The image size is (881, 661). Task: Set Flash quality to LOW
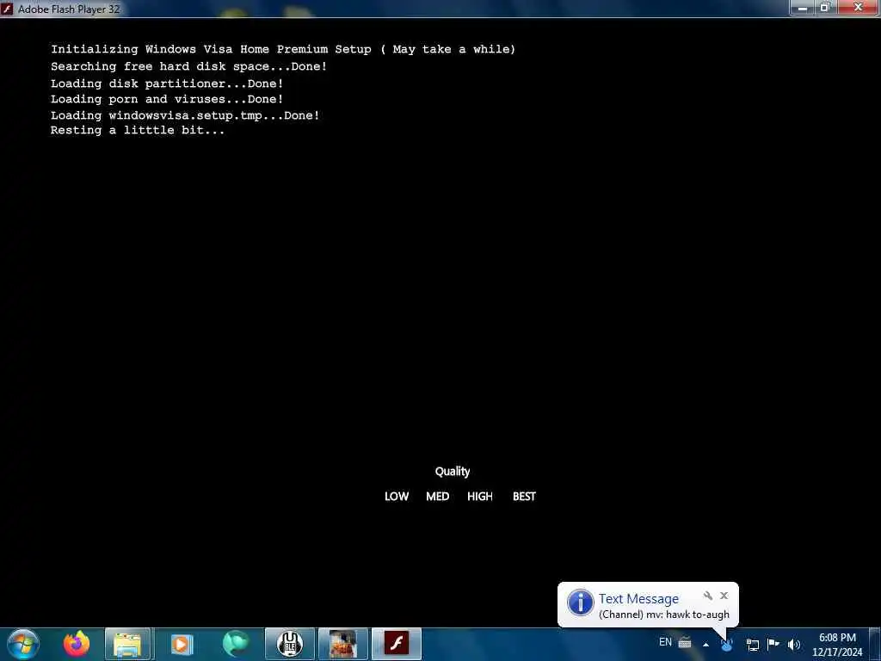coord(396,497)
